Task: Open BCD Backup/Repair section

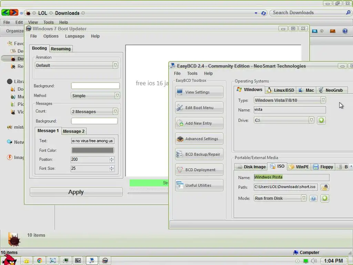Action: click(199, 154)
